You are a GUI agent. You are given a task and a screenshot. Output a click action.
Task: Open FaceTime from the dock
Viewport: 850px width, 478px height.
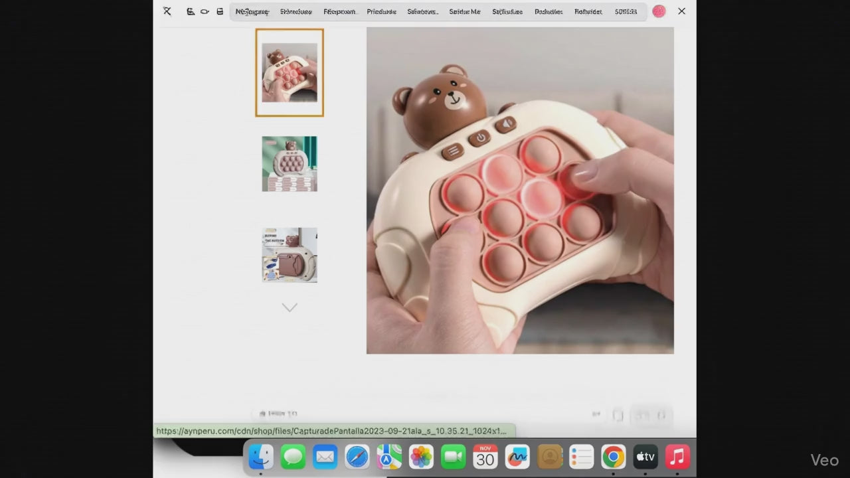(x=453, y=457)
